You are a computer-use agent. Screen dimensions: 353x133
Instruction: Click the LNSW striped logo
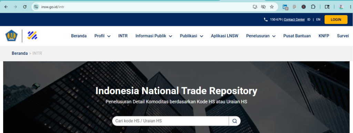(32, 35)
